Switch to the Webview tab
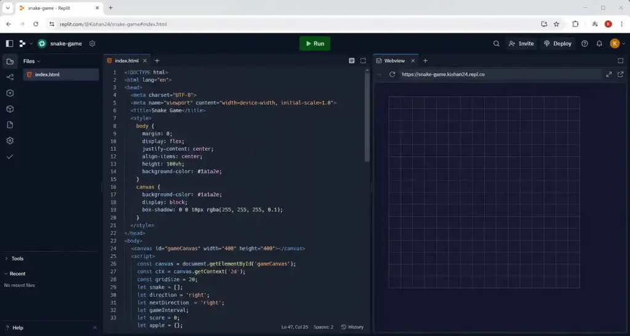The height and width of the screenshot is (336, 630). (x=394, y=61)
